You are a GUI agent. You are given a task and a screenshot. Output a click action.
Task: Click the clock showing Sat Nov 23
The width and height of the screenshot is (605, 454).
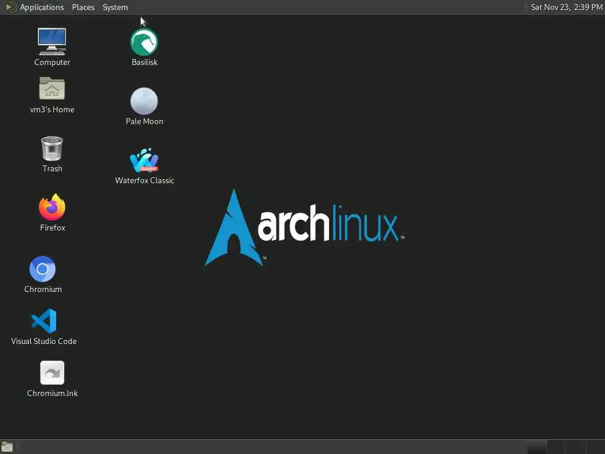(x=567, y=7)
